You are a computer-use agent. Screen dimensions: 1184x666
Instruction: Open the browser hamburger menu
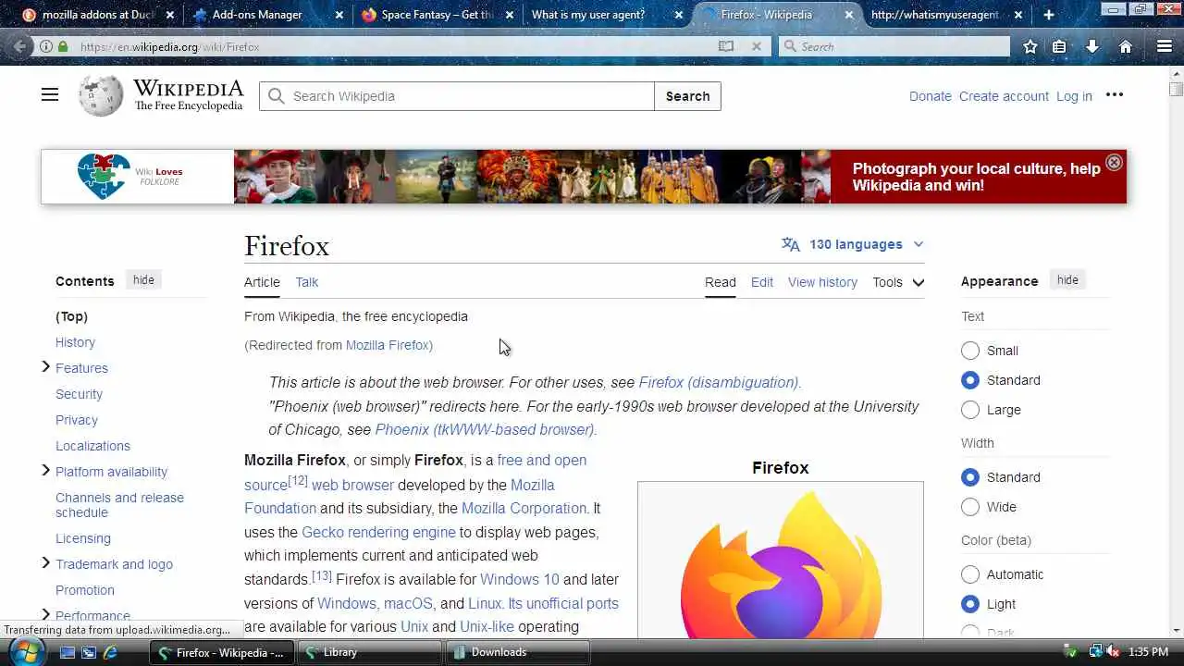pyautogui.click(x=1165, y=46)
